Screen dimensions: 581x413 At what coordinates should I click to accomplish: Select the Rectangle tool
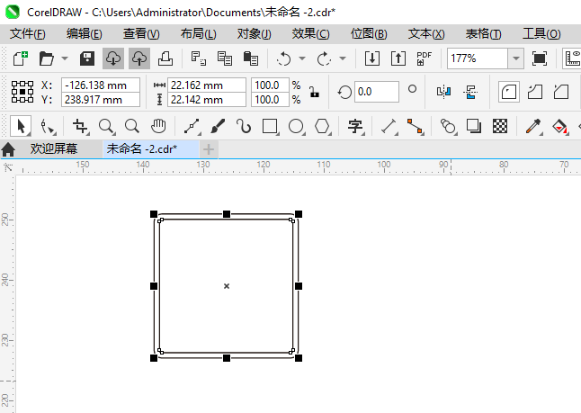[x=270, y=127]
